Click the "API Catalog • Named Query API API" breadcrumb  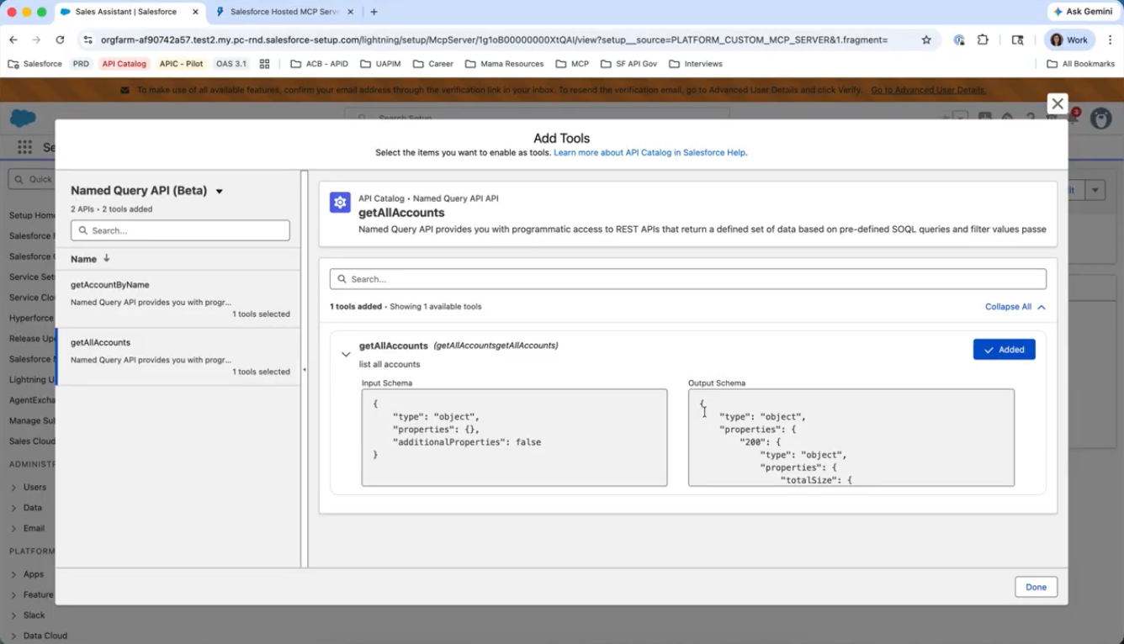tap(428, 198)
